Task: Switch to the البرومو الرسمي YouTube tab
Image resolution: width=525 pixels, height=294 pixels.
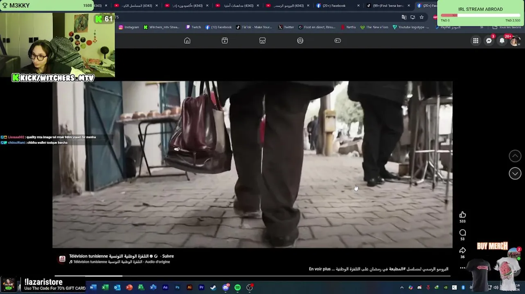Action: click(288, 6)
